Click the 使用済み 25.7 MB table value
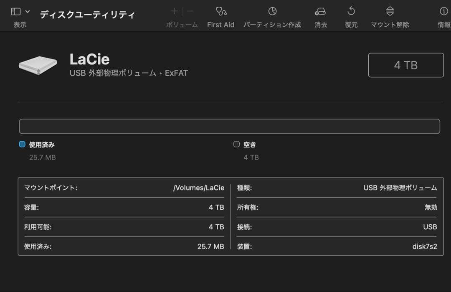Viewport: 451px width, 292px height. point(210,246)
